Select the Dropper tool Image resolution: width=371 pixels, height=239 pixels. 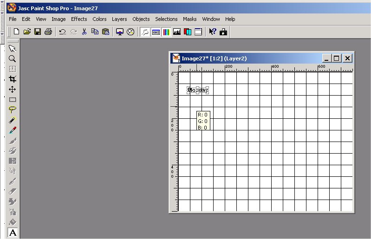click(x=13, y=130)
